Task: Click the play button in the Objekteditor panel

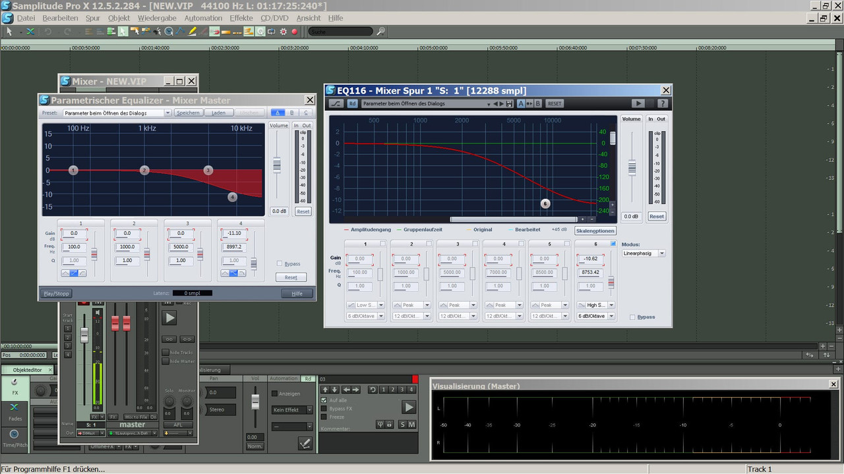Action: tap(409, 407)
